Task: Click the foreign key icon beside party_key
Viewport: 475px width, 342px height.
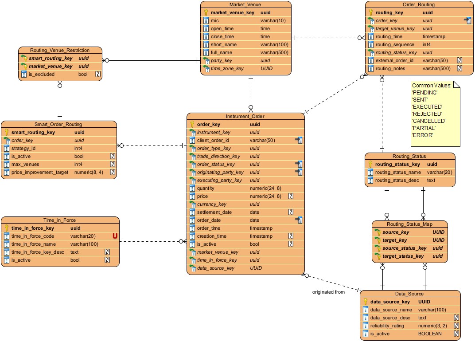Action: point(205,60)
